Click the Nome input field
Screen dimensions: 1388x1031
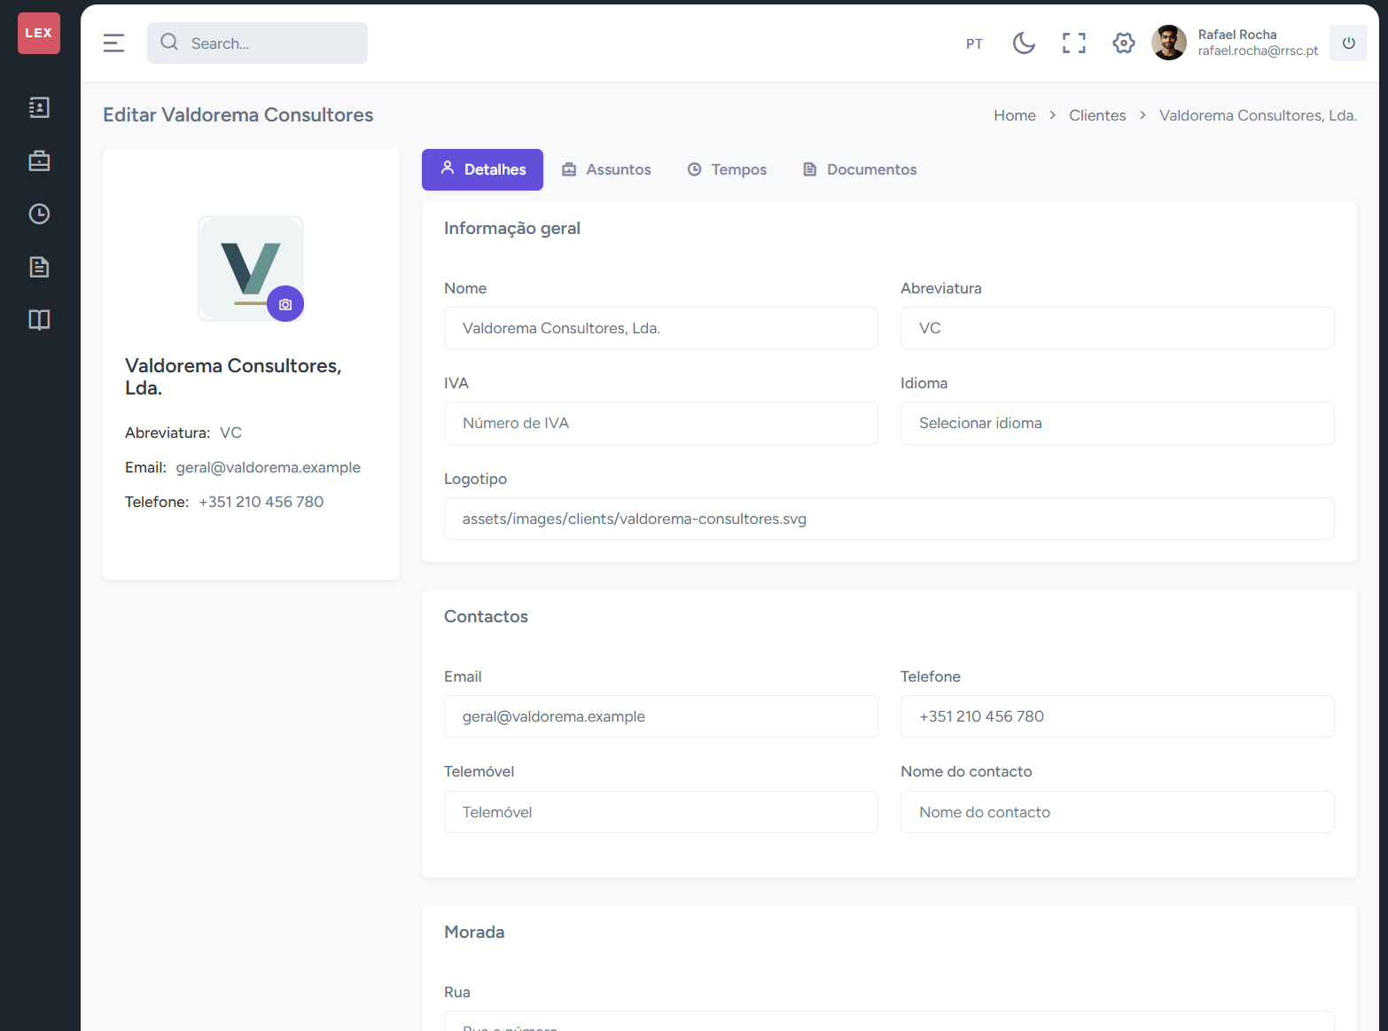[x=661, y=328]
